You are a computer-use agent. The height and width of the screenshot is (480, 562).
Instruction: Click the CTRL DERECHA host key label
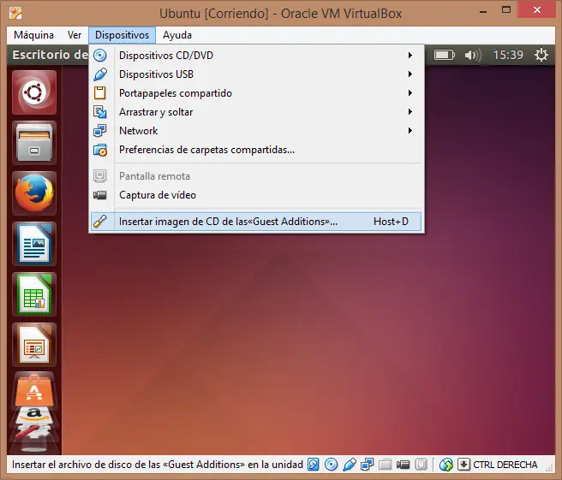(505, 465)
